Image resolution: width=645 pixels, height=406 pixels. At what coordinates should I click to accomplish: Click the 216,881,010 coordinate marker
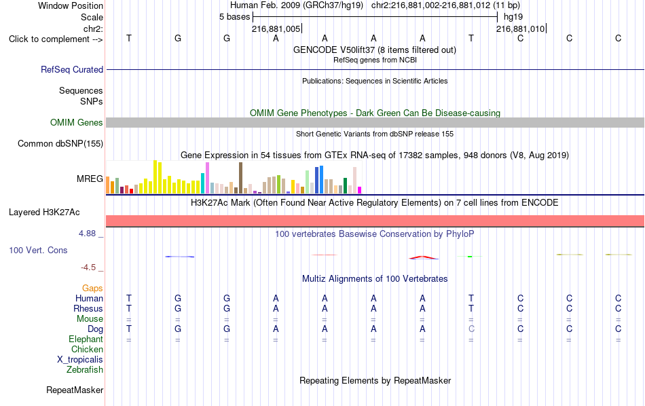pyautogui.click(x=520, y=29)
